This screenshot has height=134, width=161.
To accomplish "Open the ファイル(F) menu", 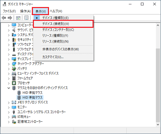I will [x=9, y=11].
